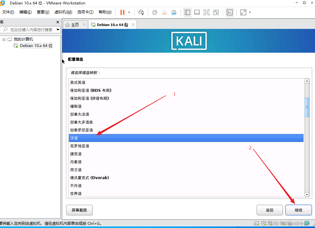Viewport: 315px width, 228px height.
Task: Click the keyboard list scrollbar thumb
Action: (x=307, y=107)
